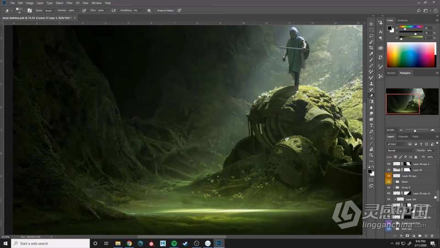This screenshot has width=440, height=248.
Task: Click the Add layer mask icon
Action: [x=407, y=236]
